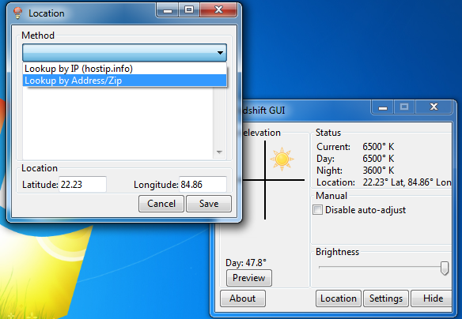Cancel the Location dialog
This screenshot has height=319, width=462.
click(161, 204)
